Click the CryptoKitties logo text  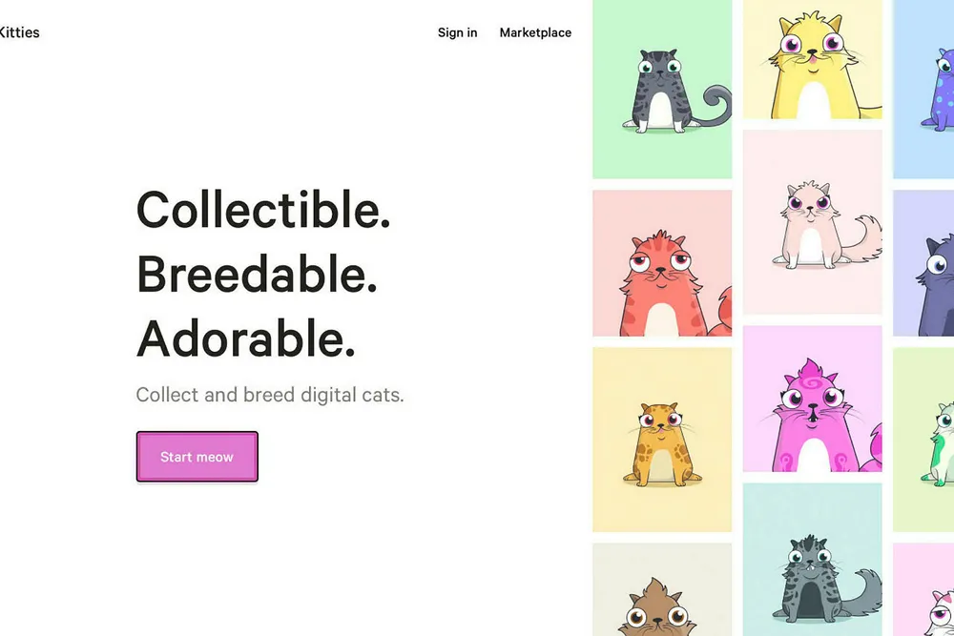(19, 32)
